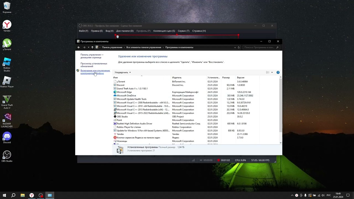Select Roblox Player for степан row
354x199 pixels.
click(129, 127)
